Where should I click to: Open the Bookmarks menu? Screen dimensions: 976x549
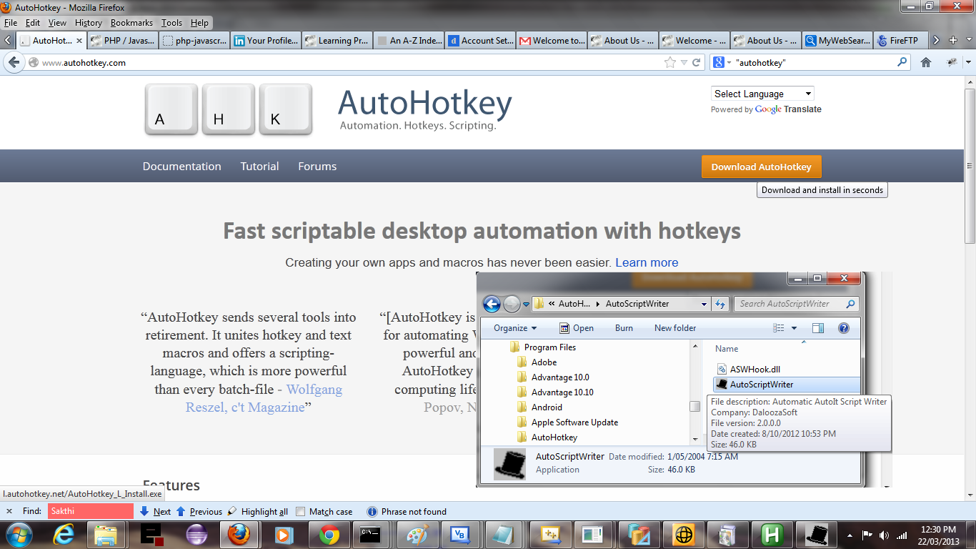[131, 23]
